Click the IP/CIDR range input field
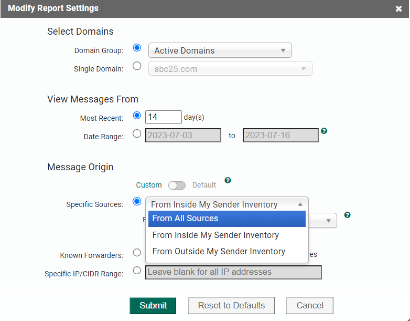 (x=233, y=272)
